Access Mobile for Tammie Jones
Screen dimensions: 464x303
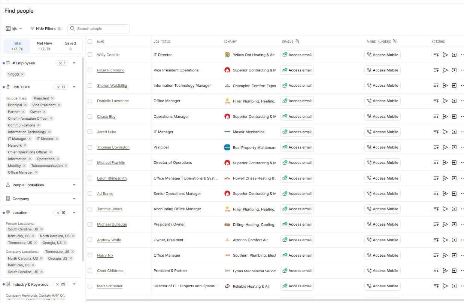(382, 209)
